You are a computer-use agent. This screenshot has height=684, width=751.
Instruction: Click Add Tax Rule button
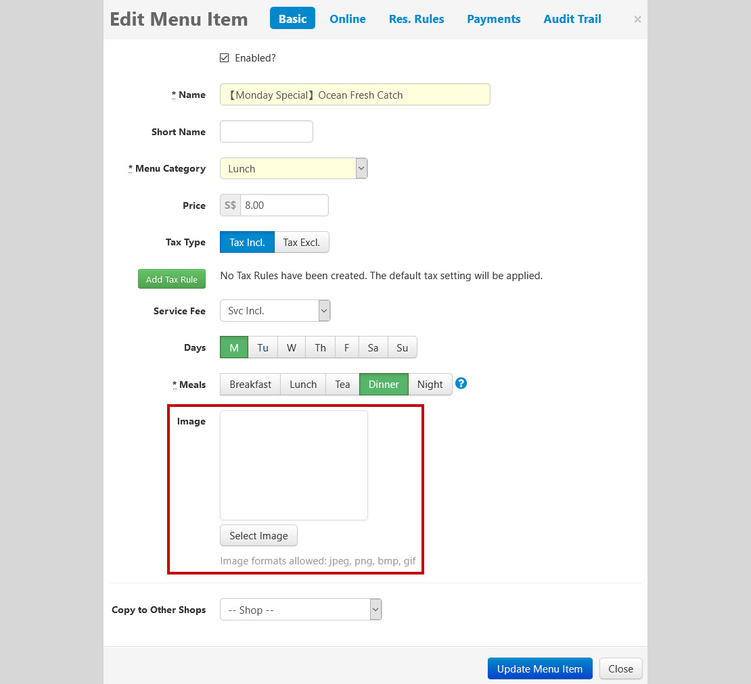point(172,279)
